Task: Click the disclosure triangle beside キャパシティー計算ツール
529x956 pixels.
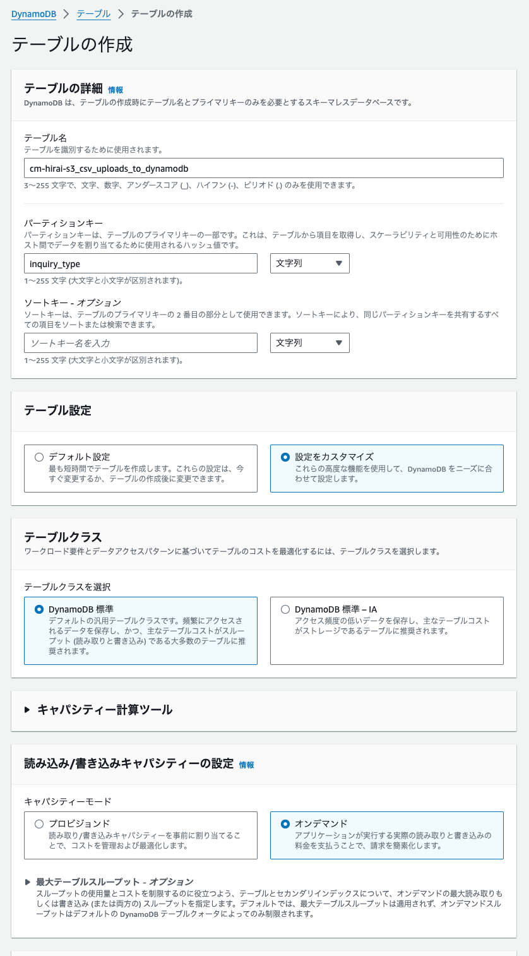Action: (26, 709)
